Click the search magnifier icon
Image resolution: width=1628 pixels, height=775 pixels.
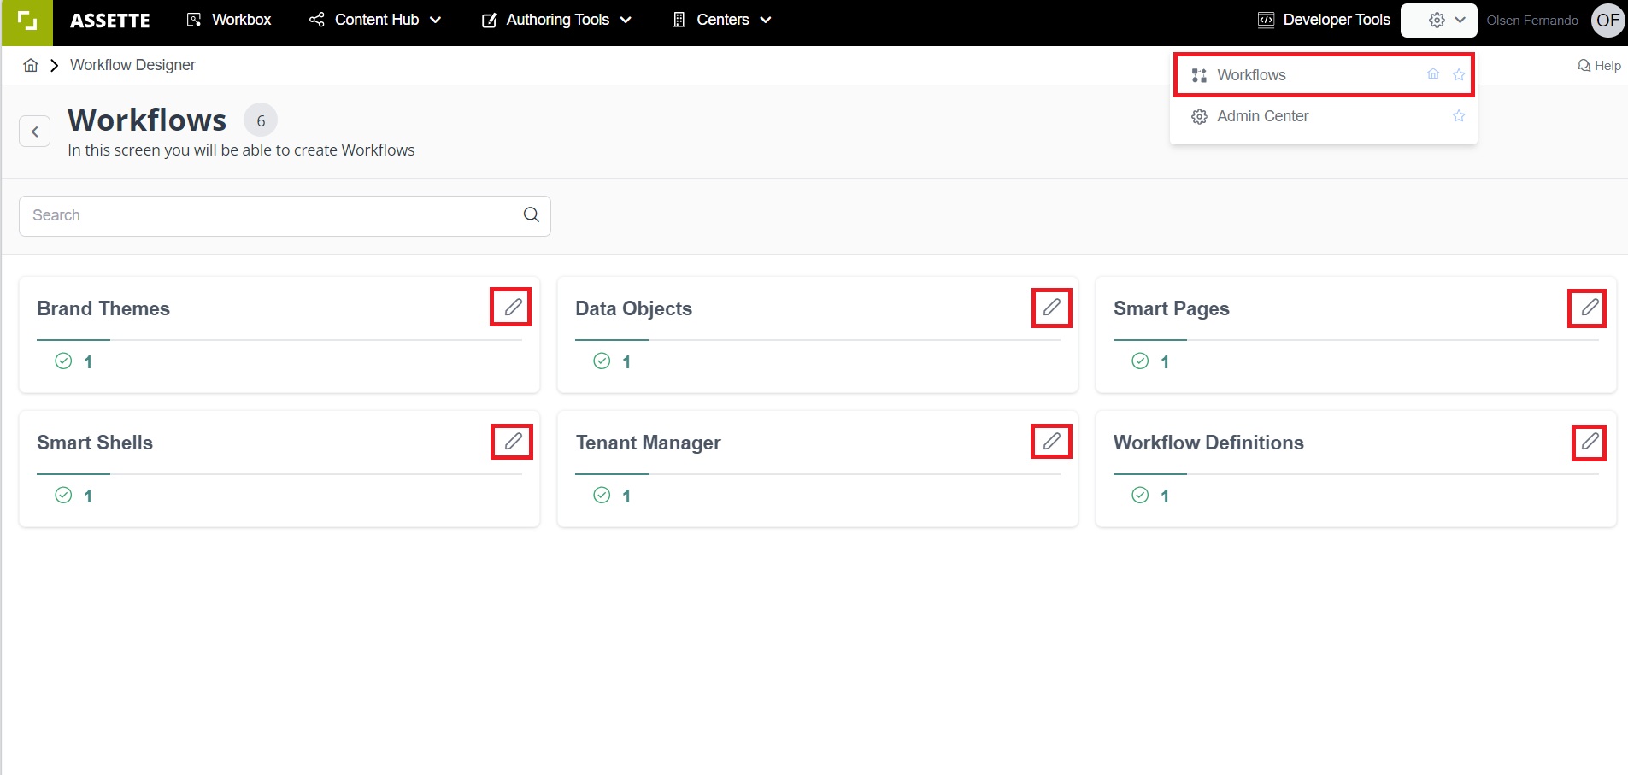tap(530, 214)
